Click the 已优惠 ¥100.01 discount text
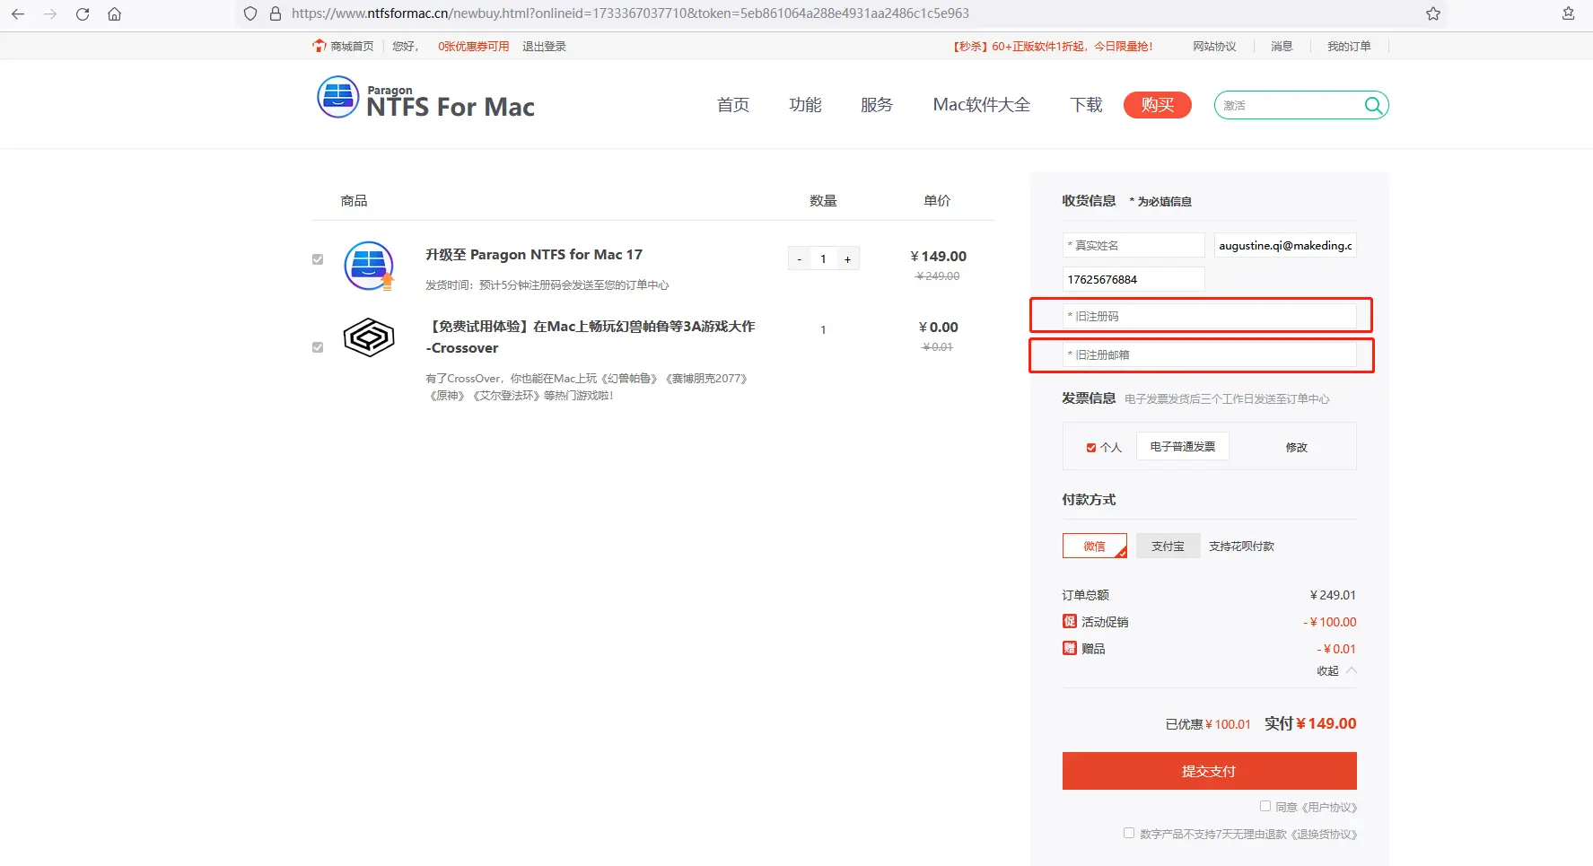The image size is (1593, 866). point(1208,724)
